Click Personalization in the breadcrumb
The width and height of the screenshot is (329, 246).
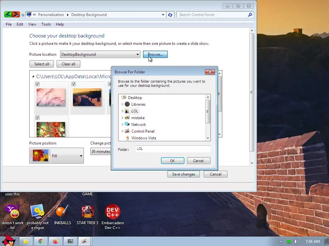[51, 15]
